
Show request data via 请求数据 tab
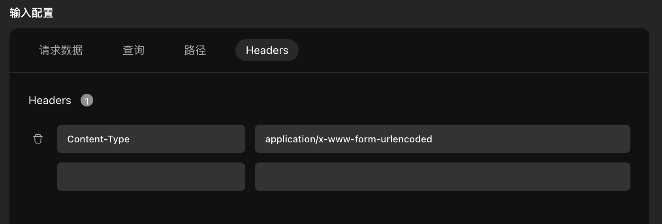pyautogui.click(x=61, y=50)
